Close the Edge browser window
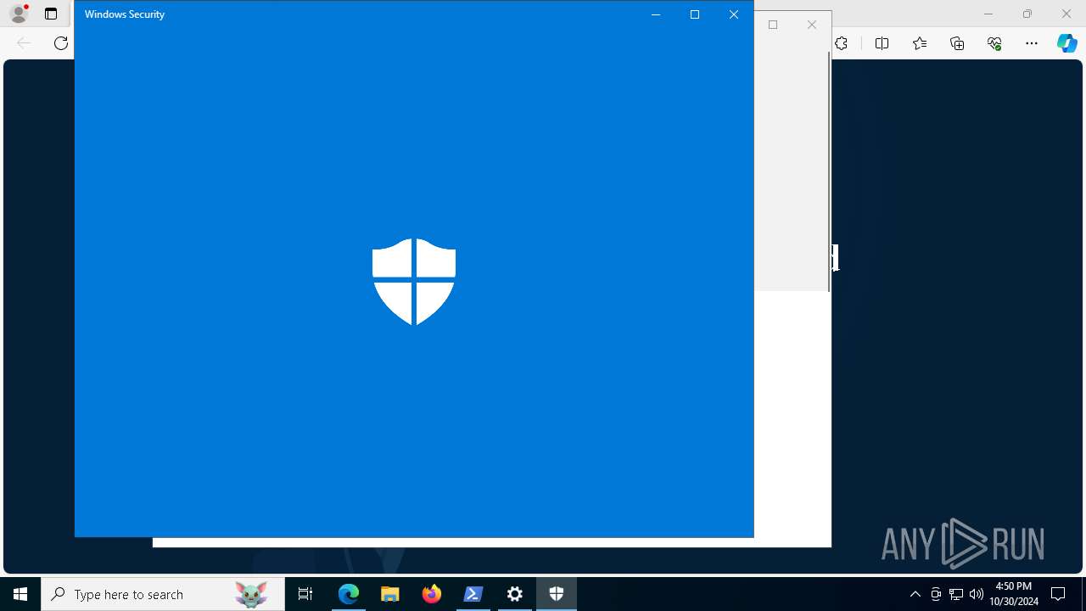The width and height of the screenshot is (1086, 611). (1066, 14)
